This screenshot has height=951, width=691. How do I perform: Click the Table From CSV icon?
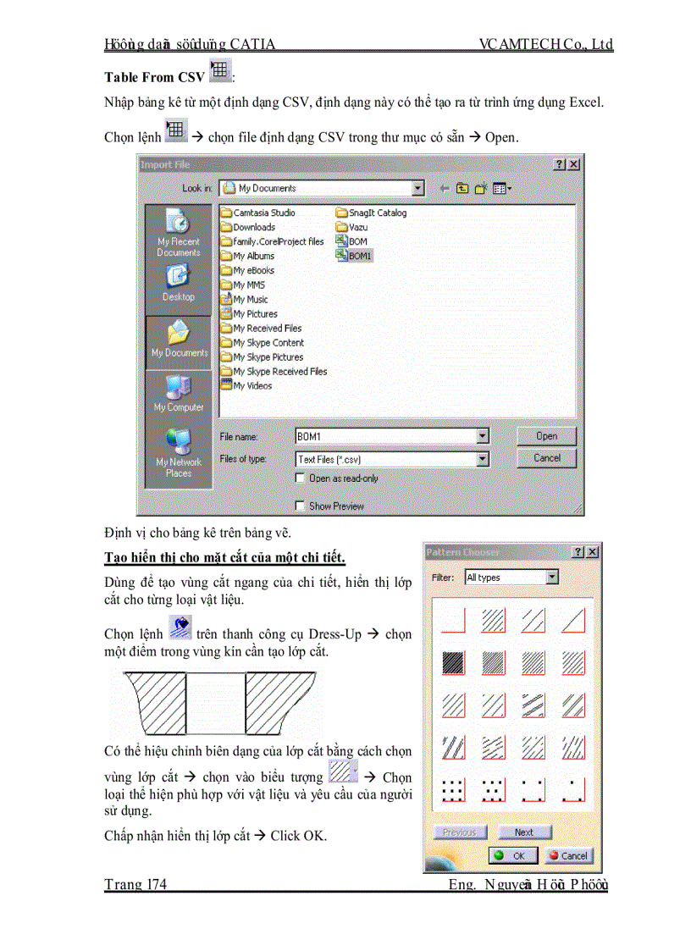pyautogui.click(x=220, y=71)
